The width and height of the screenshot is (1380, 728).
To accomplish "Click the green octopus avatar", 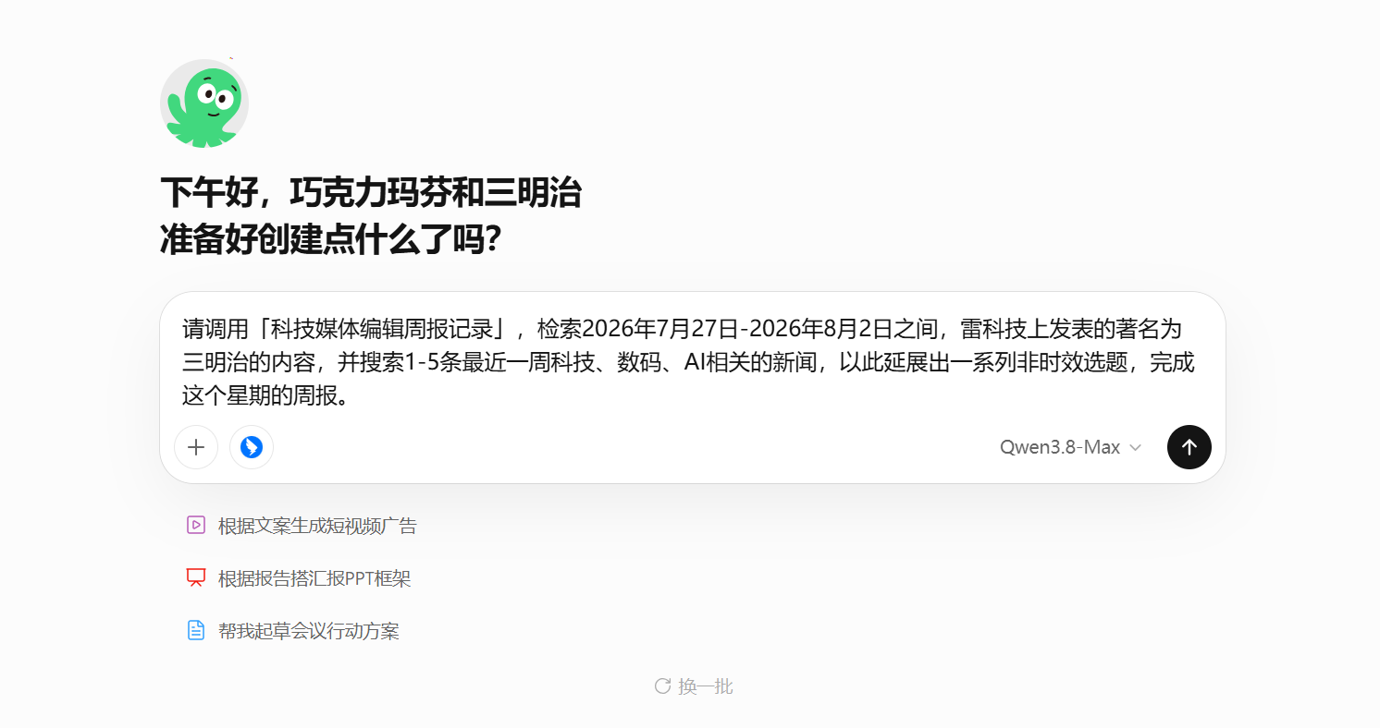I will click(204, 103).
